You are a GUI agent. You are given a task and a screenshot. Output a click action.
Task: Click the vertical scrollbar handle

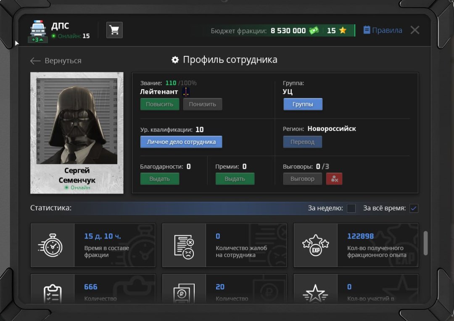(x=425, y=243)
